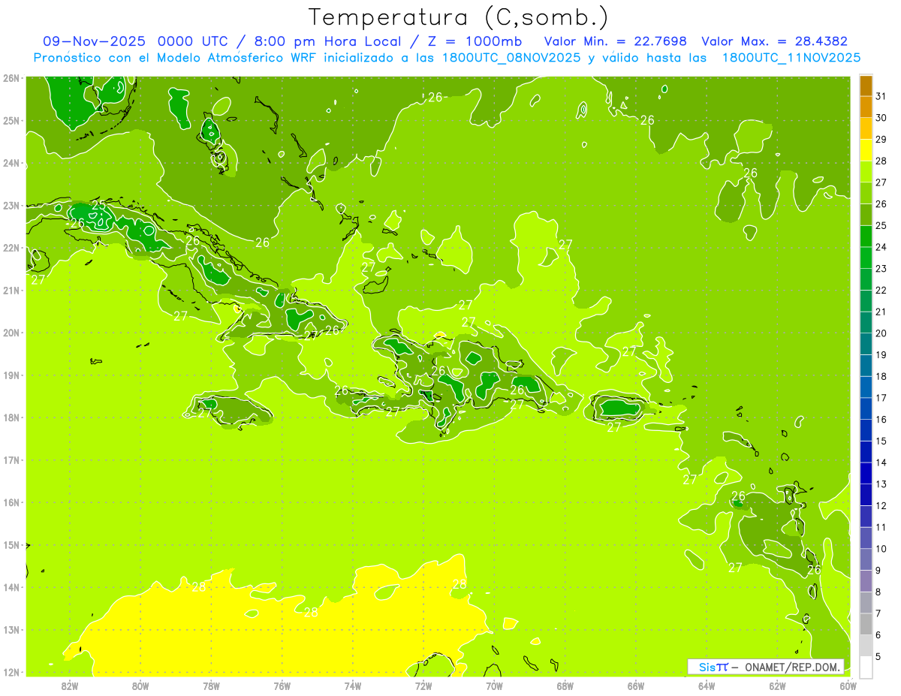Viewport: 901px width, 696px height.
Task: Click the "0000 UTC" time text
Action: point(194,41)
